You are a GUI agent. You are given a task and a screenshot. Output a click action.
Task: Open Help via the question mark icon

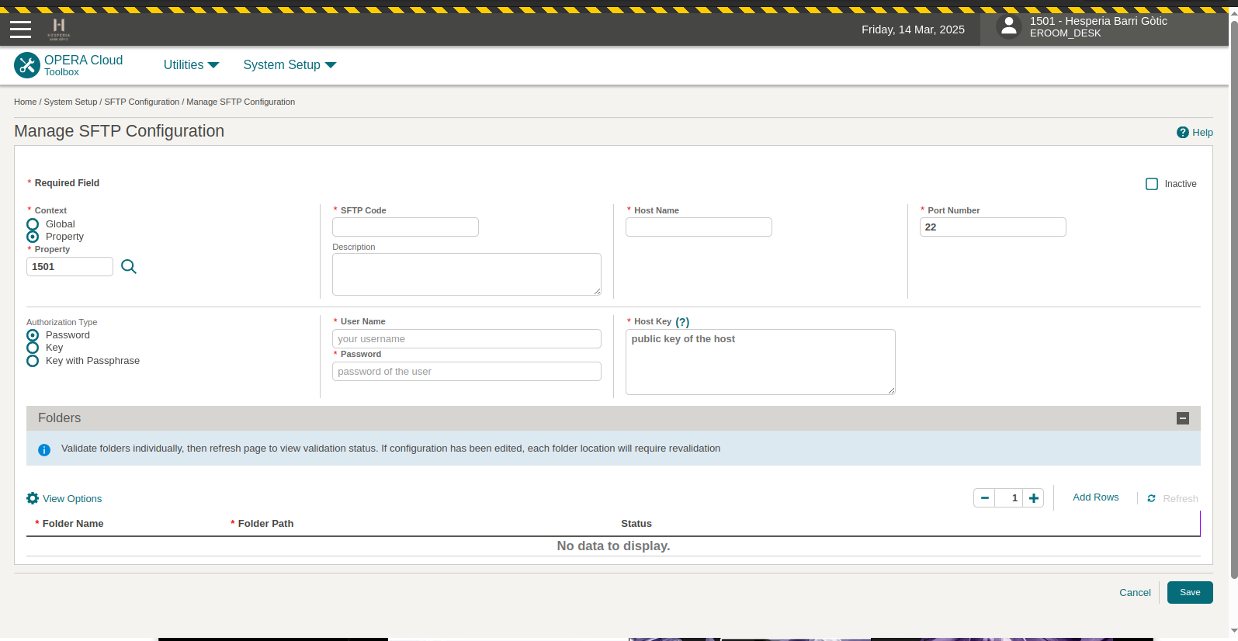pos(1182,133)
